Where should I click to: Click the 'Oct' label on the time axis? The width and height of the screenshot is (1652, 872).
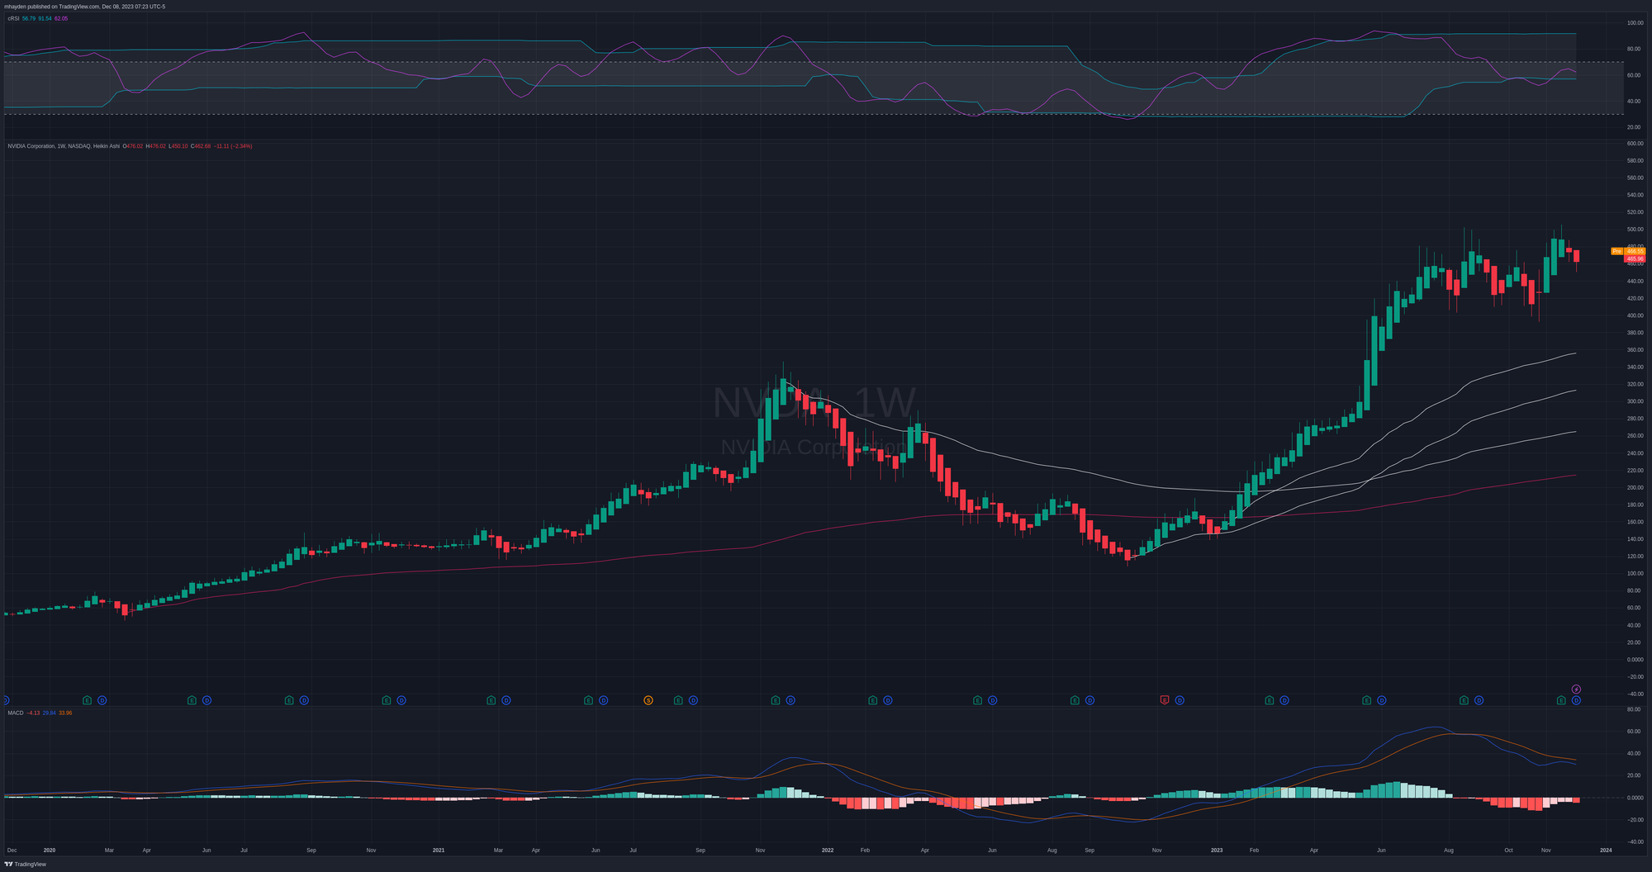[1508, 850]
